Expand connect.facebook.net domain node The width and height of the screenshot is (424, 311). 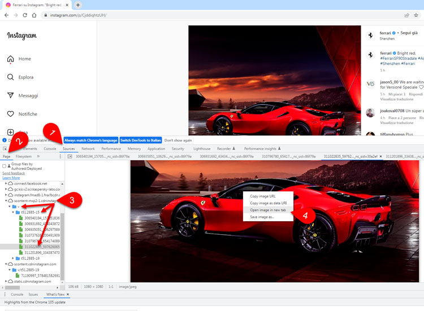tap(6, 183)
